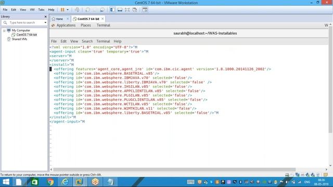Toggle the library sidebar view icon
The width and height of the screenshot is (333, 187).
[112, 10]
